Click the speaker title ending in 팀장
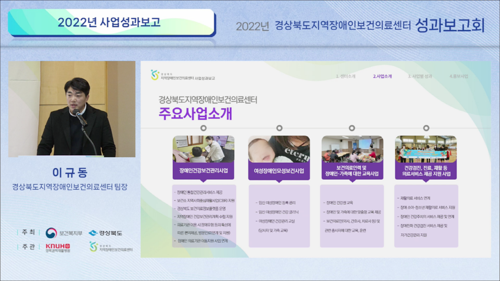Image resolution: width=500 pixels, height=281 pixels. 70,187
